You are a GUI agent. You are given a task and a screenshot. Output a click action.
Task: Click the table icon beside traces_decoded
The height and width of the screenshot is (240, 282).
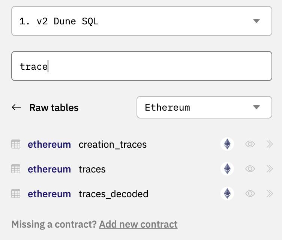pyautogui.click(x=16, y=193)
